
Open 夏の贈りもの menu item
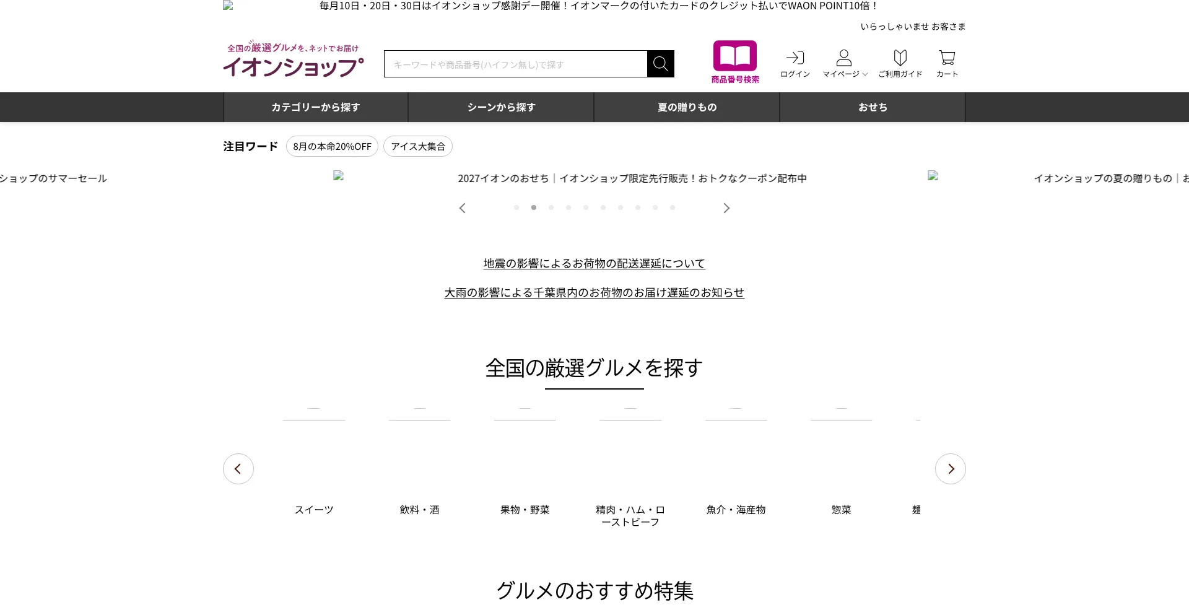[x=687, y=107]
